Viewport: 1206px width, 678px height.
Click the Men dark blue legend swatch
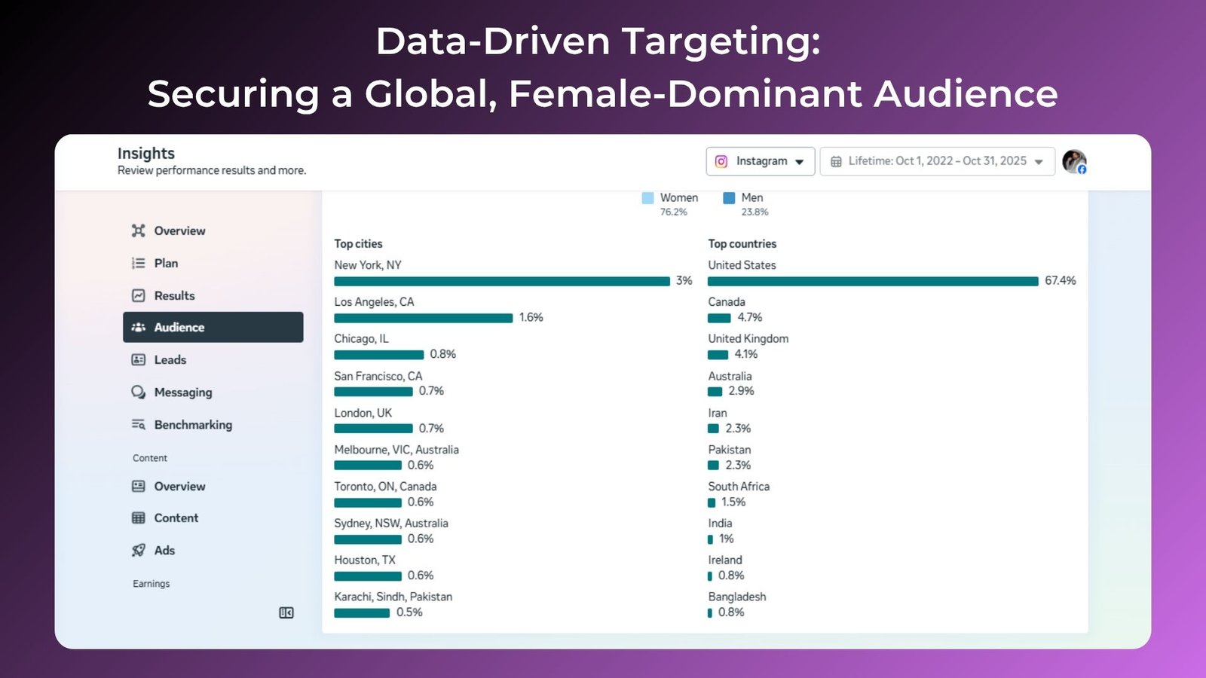pyautogui.click(x=729, y=198)
